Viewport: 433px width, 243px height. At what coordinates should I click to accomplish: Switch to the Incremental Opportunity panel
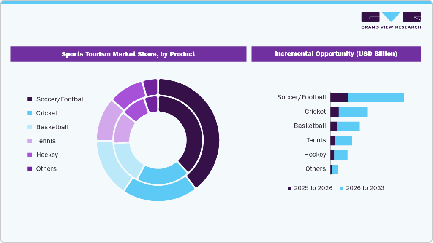(x=336, y=54)
